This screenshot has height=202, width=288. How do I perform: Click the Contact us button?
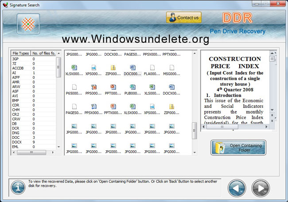point(184,17)
